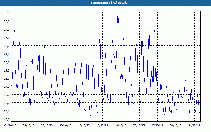Click the 31/10/13 date label
Viewport: 211px width, 132px height.
click(194, 125)
